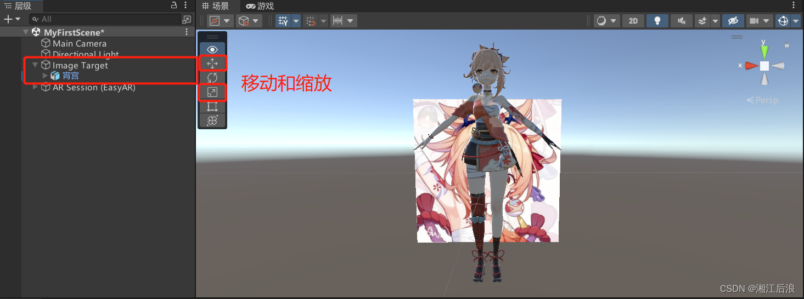Image resolution: width=804 pixels, height=299 pixels.
Task: Switch to the 游戏 (Game) tab
Action: [x=260, y=6]
